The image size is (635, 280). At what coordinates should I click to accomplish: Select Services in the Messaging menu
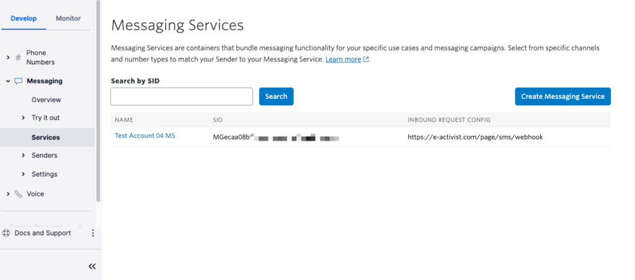click(x=46, y=137)
